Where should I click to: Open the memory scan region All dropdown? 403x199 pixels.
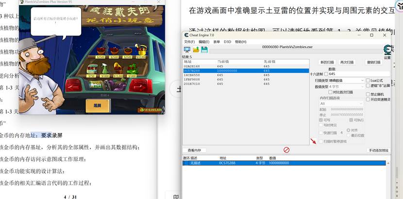pyautogui.click(x=341, y=103)
